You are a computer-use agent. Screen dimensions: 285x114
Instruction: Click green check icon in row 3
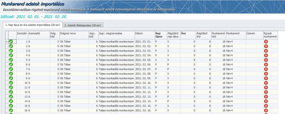click(11, 51)
